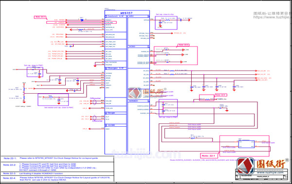The image size is (292, 184).
Task: Click the highlighted pink pin box in Control I/F
Action: click(x=110, y=22)
